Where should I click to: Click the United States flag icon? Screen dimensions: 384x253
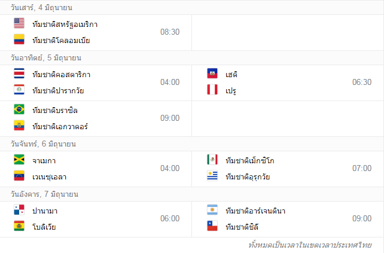(x=19, y=24)
